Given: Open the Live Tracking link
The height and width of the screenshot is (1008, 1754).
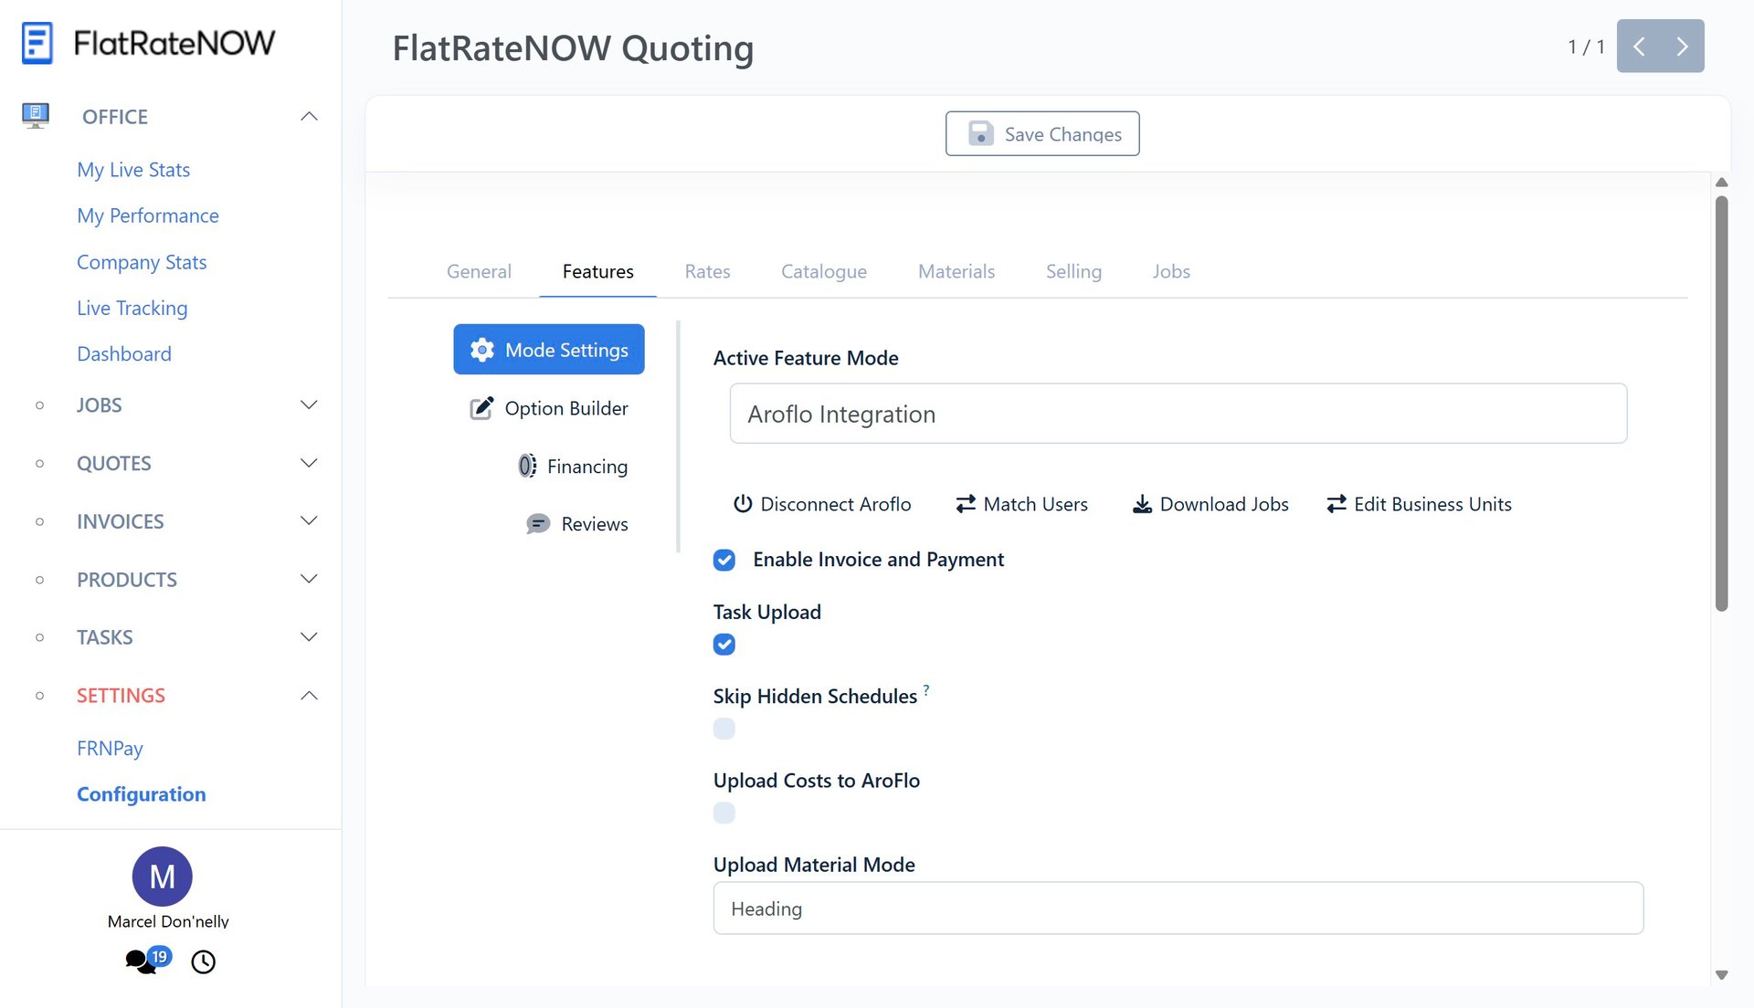Looking at the screenshot, I should coord(132,308).
